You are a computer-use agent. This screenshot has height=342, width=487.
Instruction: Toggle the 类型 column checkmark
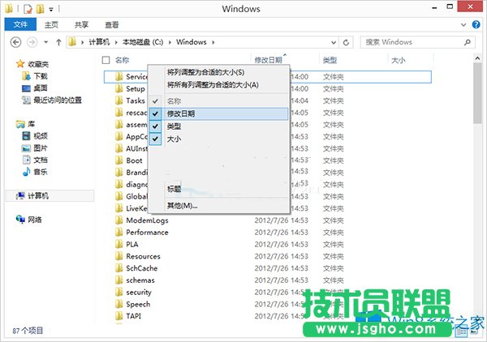[155, 126]
